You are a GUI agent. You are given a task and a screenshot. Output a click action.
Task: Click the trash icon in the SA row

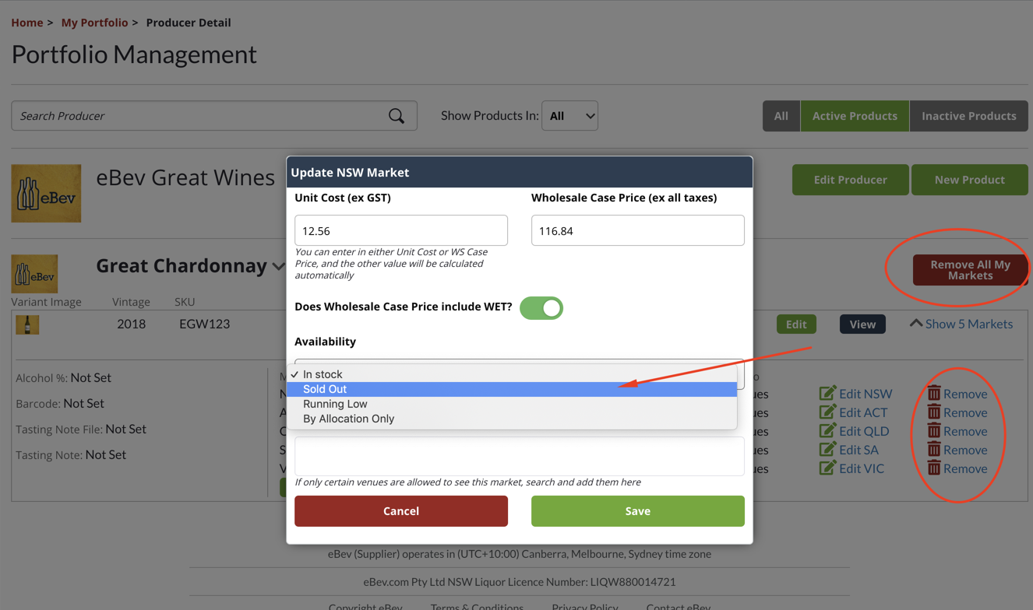click(x=934, y=449)
